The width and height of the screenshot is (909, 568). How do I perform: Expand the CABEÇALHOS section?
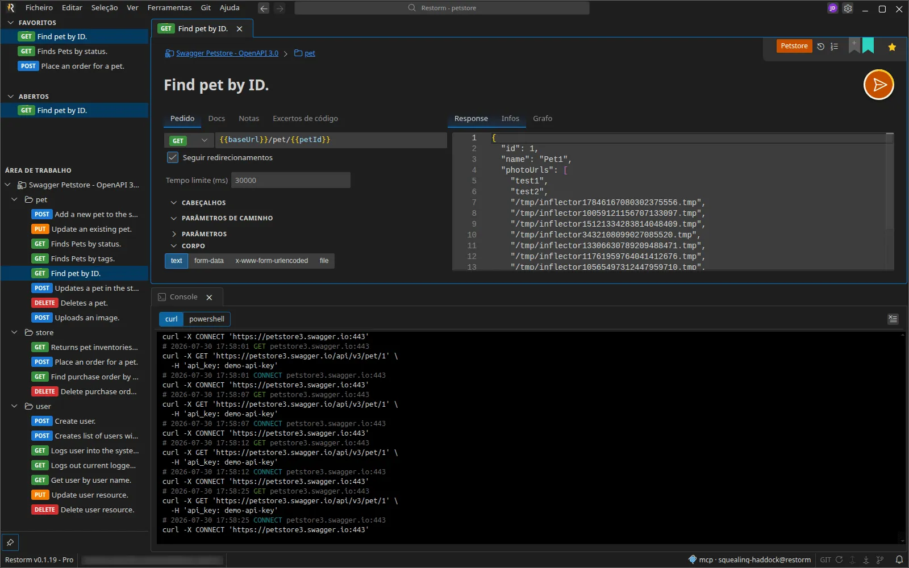(197, 203)
